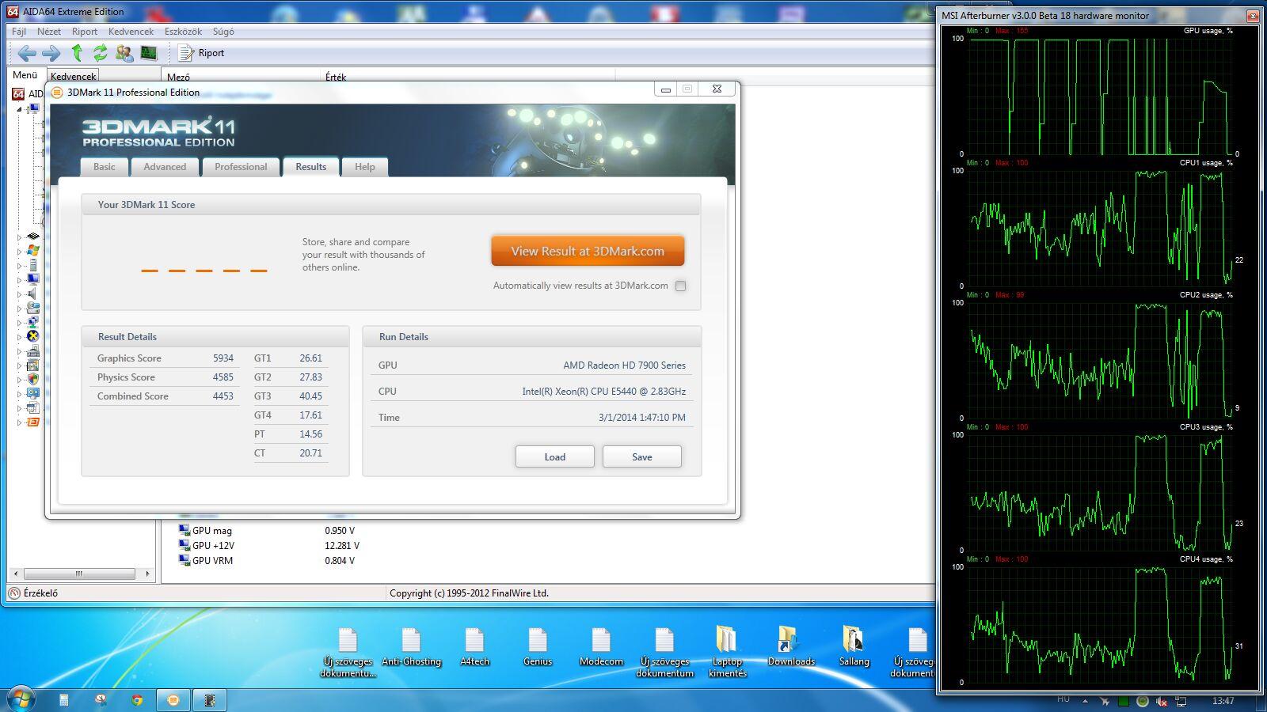The width and height of the screenshot is (1267, 712).
Task: Click the orange benchmark icon at tree bottom
Action: (32, 422)
